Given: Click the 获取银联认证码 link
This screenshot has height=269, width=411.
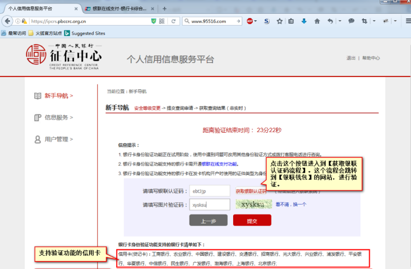Looking at the screenshot, I should (x=251, y=191).
